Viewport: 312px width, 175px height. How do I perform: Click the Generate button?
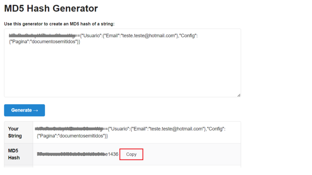coord(24,110)
